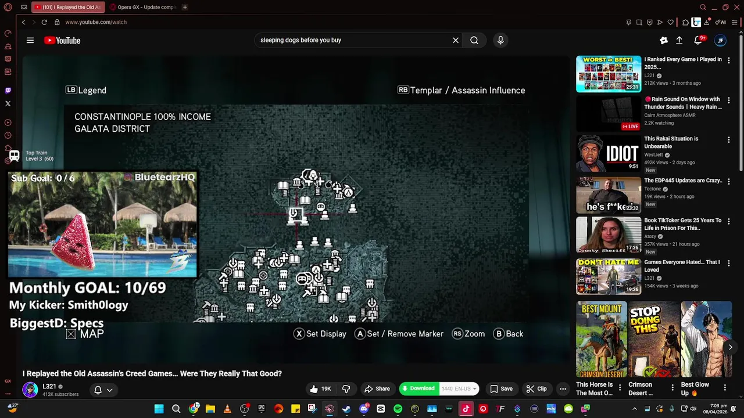Open more actions three-dot menu under video

[563, 389]
